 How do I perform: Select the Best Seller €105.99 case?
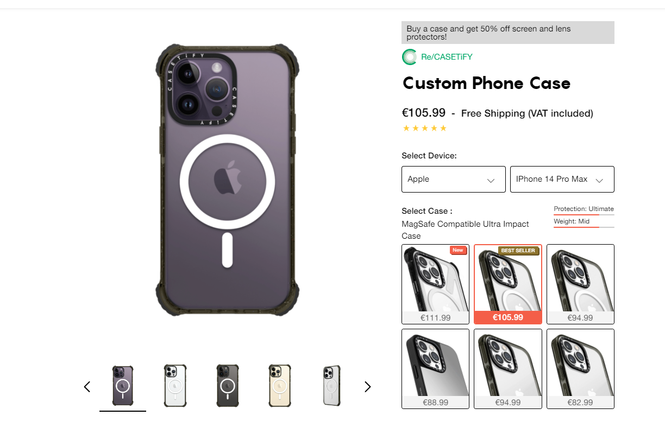tap(507, 284)
